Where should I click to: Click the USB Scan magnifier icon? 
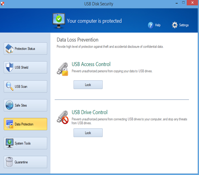tap(10, 86)
